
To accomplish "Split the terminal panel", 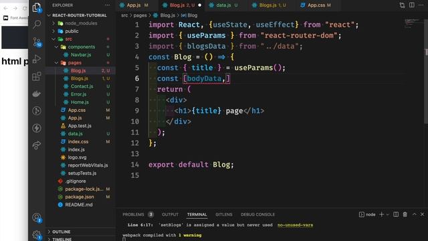I will click(396, 214).
